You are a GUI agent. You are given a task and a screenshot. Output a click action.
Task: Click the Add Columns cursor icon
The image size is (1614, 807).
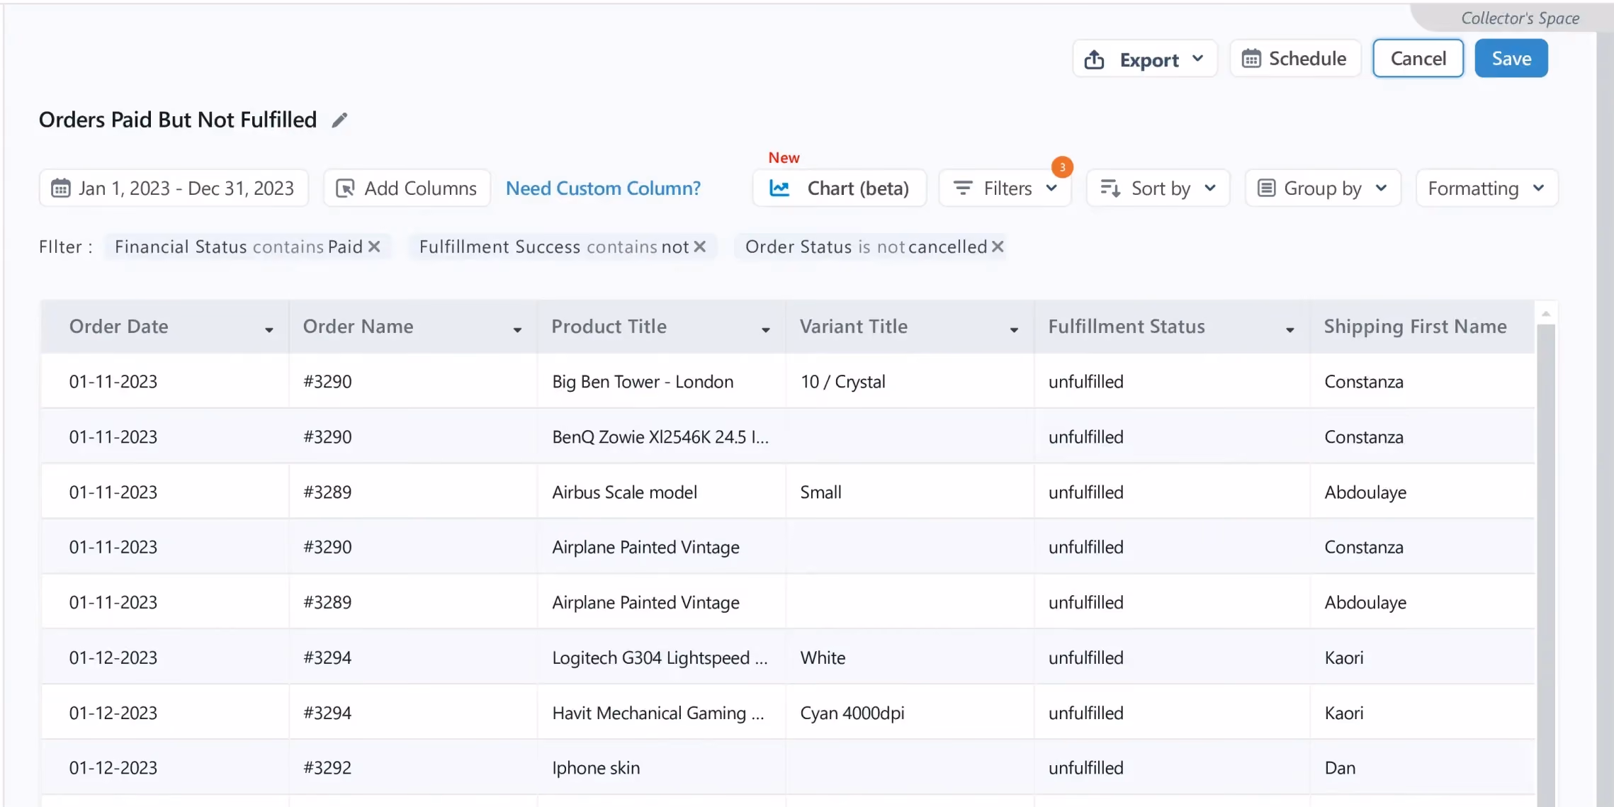pos(345,188)
